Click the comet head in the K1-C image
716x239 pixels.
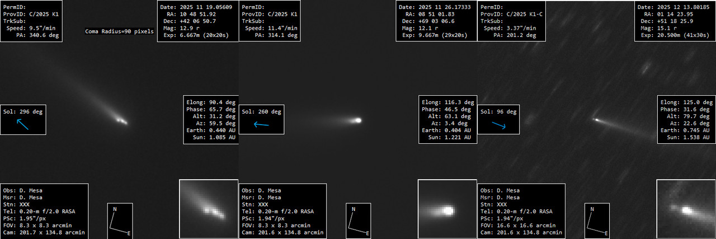coord(596,119)
